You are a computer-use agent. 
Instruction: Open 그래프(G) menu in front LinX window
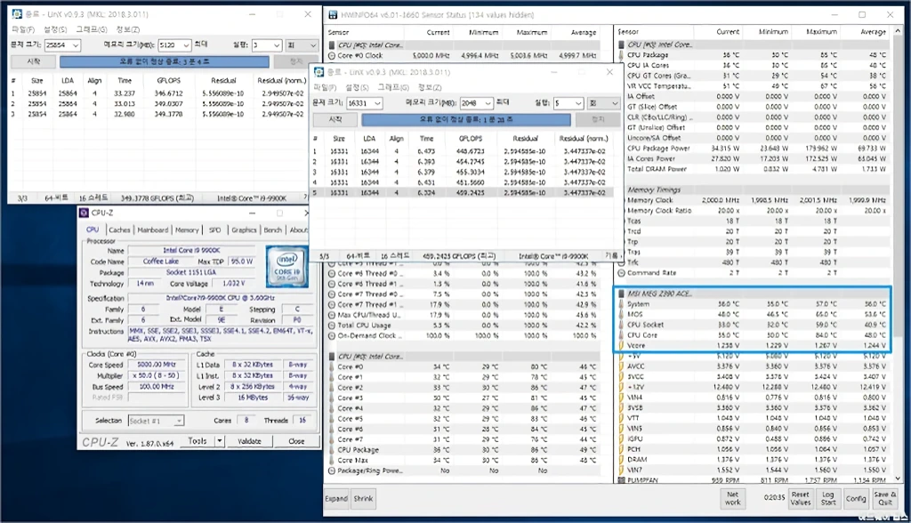(x=392, y=87)
